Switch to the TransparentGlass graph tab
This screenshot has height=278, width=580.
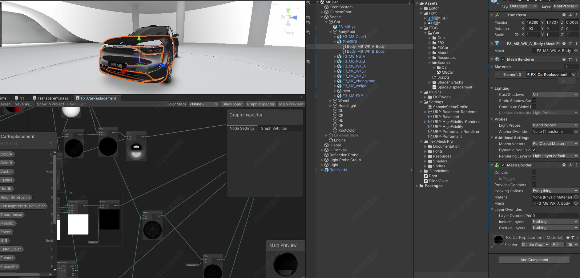(x=53, y=98)
